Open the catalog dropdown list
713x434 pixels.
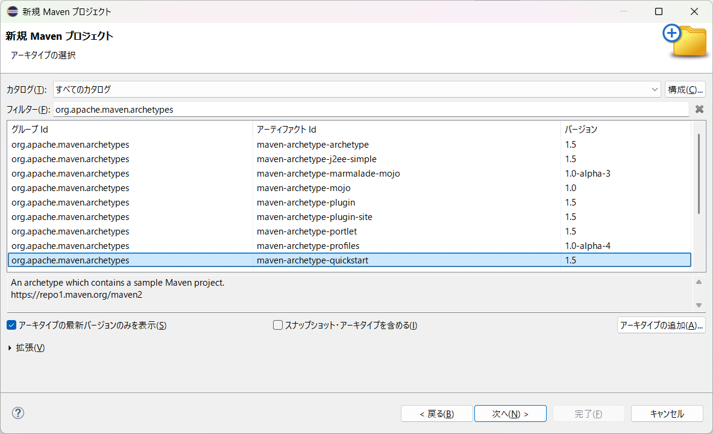[x=655, y=89]
